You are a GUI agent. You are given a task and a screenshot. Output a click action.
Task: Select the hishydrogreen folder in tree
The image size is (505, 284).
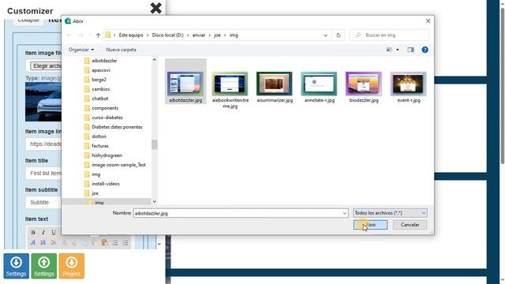[x=107, y=155]
